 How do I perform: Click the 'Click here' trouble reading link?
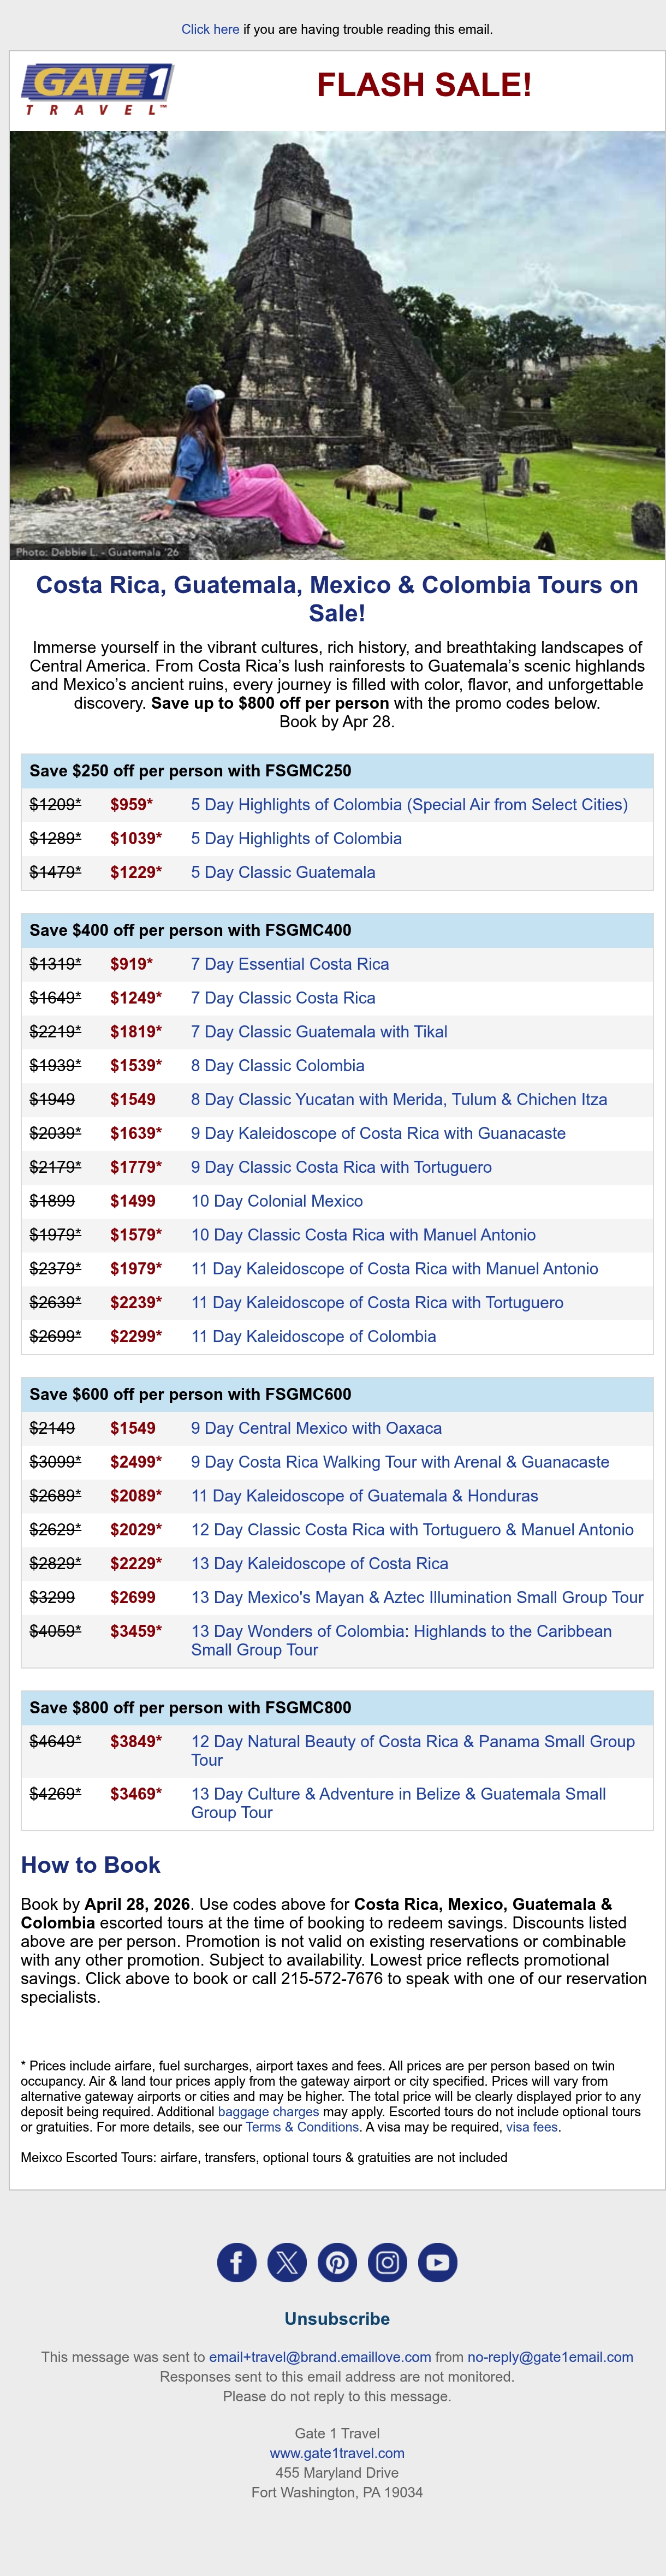[210, 29]
